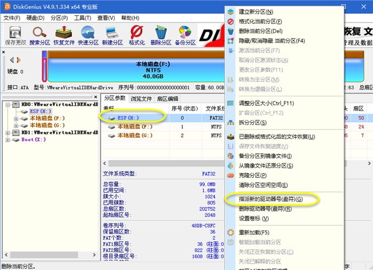
Task: Expand 本地磁盘 (G:) in the tree
Action: [15, 125]
